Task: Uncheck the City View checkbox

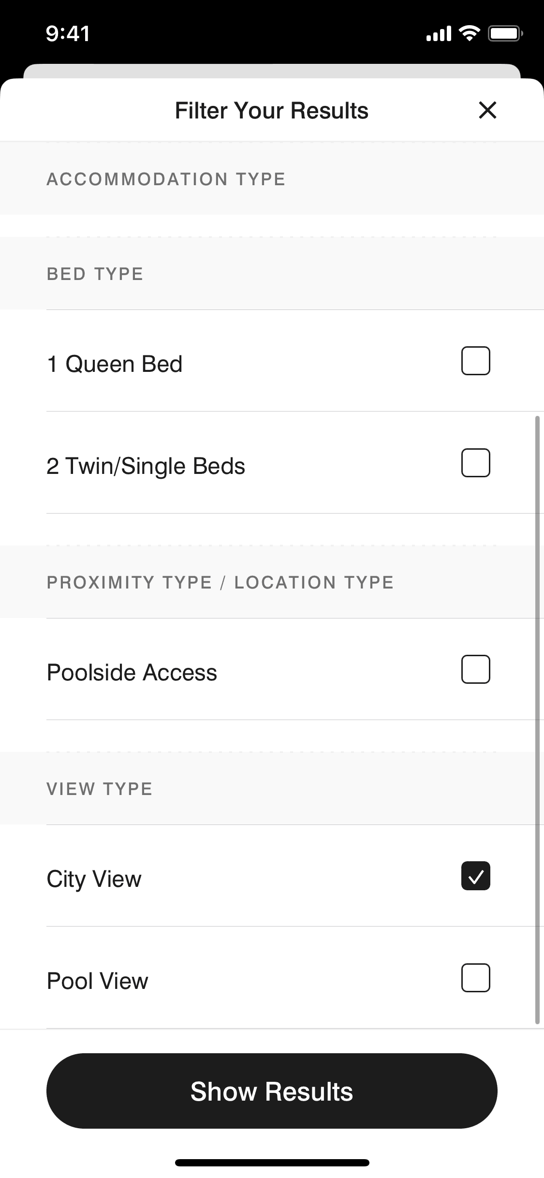Action: coord(475,876)
